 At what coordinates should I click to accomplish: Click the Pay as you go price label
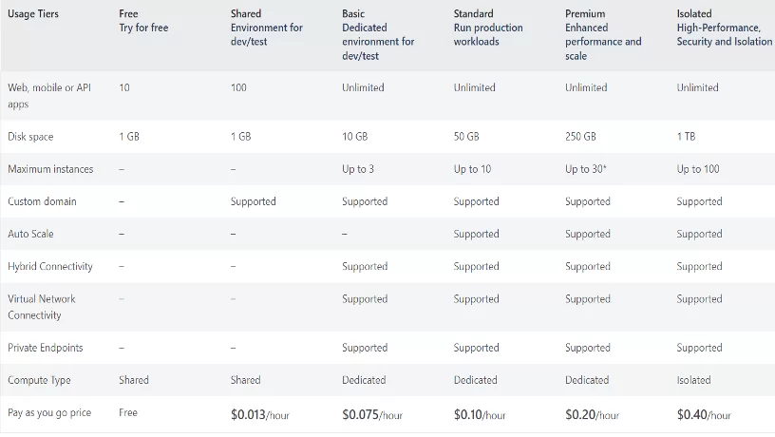click(x=49, y=413)
